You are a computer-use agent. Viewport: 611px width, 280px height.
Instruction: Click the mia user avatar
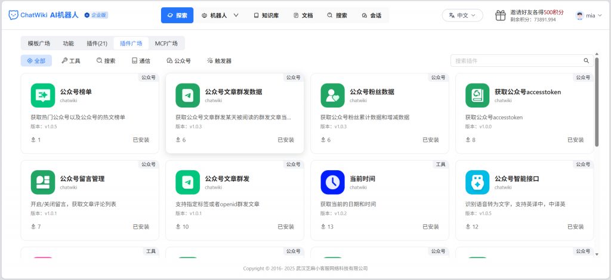(580, 15)
